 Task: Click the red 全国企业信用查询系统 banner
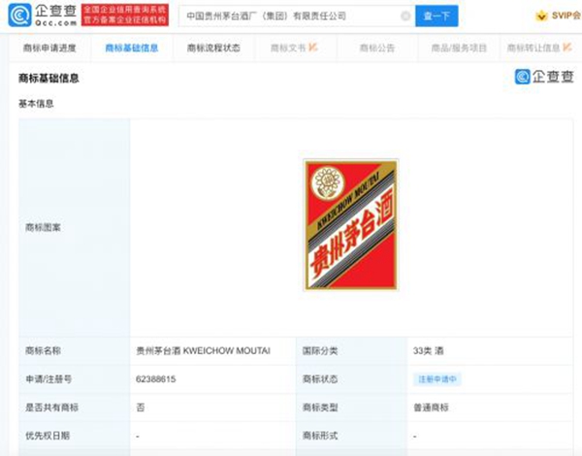[x=125, y=16]
